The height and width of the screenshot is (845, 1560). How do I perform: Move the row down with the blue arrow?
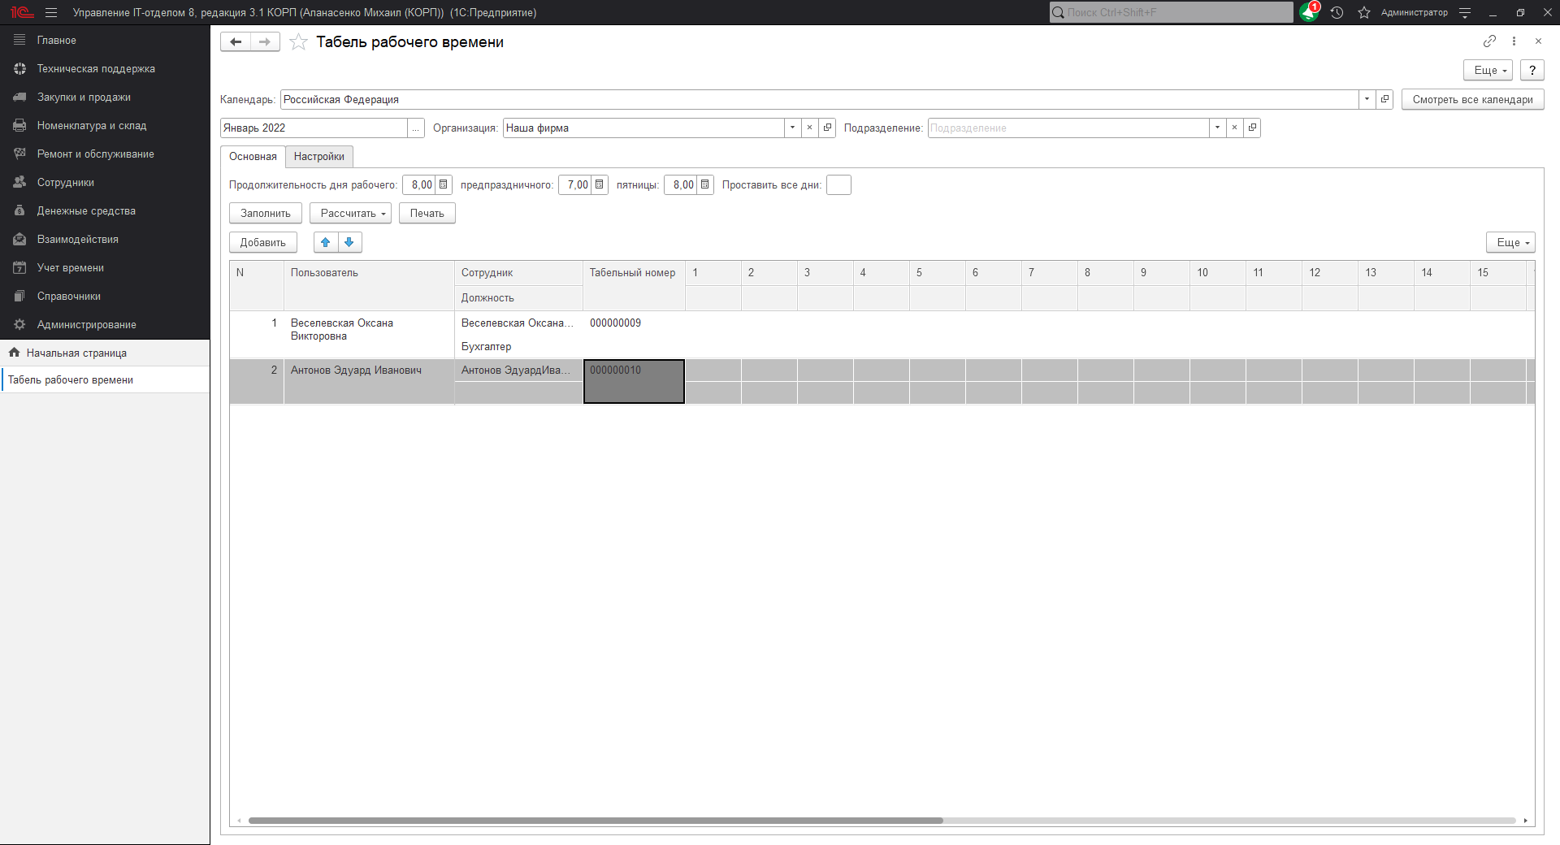[x=349, y=242]
